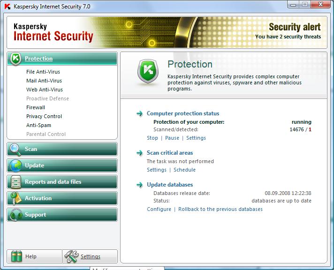
Task: Click the Help book icon
Action: (x=16, y=256)
